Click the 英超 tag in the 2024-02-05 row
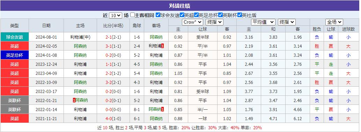The image size is (361, 132). tap(15, 46)
